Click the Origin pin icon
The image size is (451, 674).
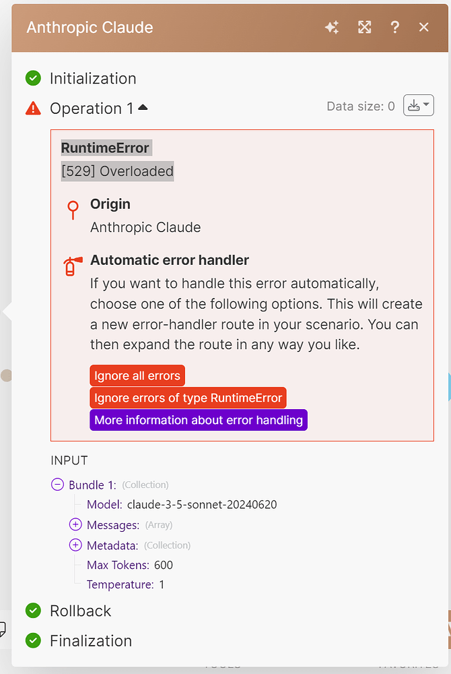(x=73, y=210)
